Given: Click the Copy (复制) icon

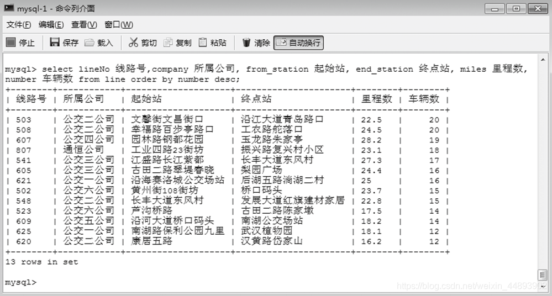Looking at the screenshot, I should pos(168,43).
